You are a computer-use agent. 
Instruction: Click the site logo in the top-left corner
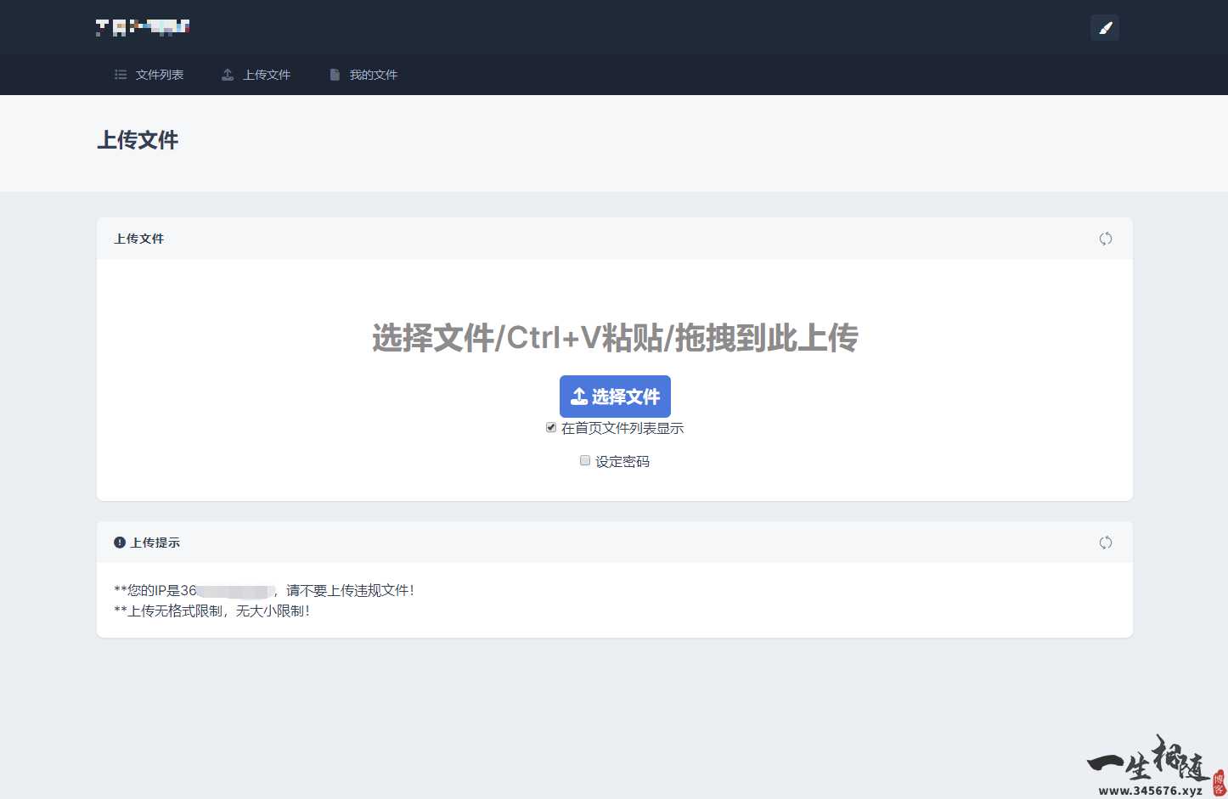click(x=142, y=26)
